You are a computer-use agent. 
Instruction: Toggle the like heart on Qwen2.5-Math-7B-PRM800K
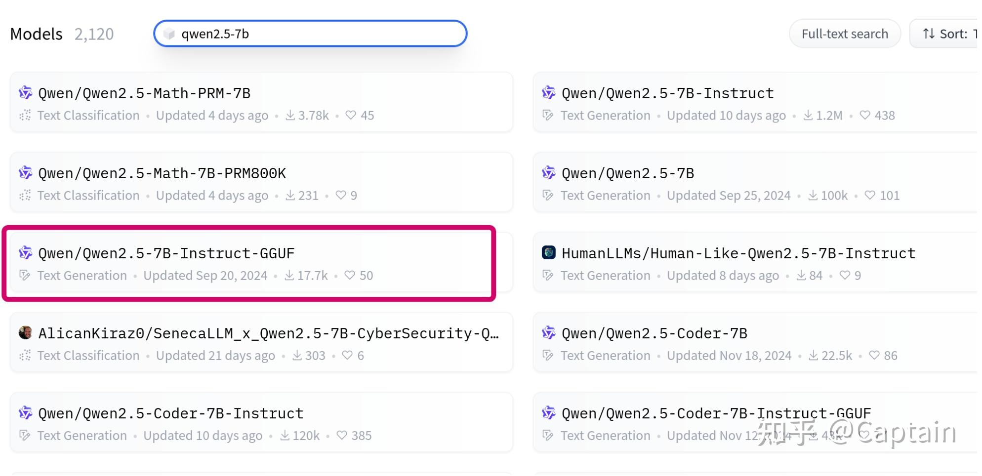point(341,195)
